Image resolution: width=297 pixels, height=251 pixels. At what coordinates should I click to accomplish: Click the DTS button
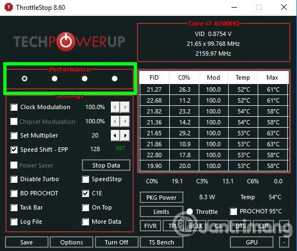241,226
